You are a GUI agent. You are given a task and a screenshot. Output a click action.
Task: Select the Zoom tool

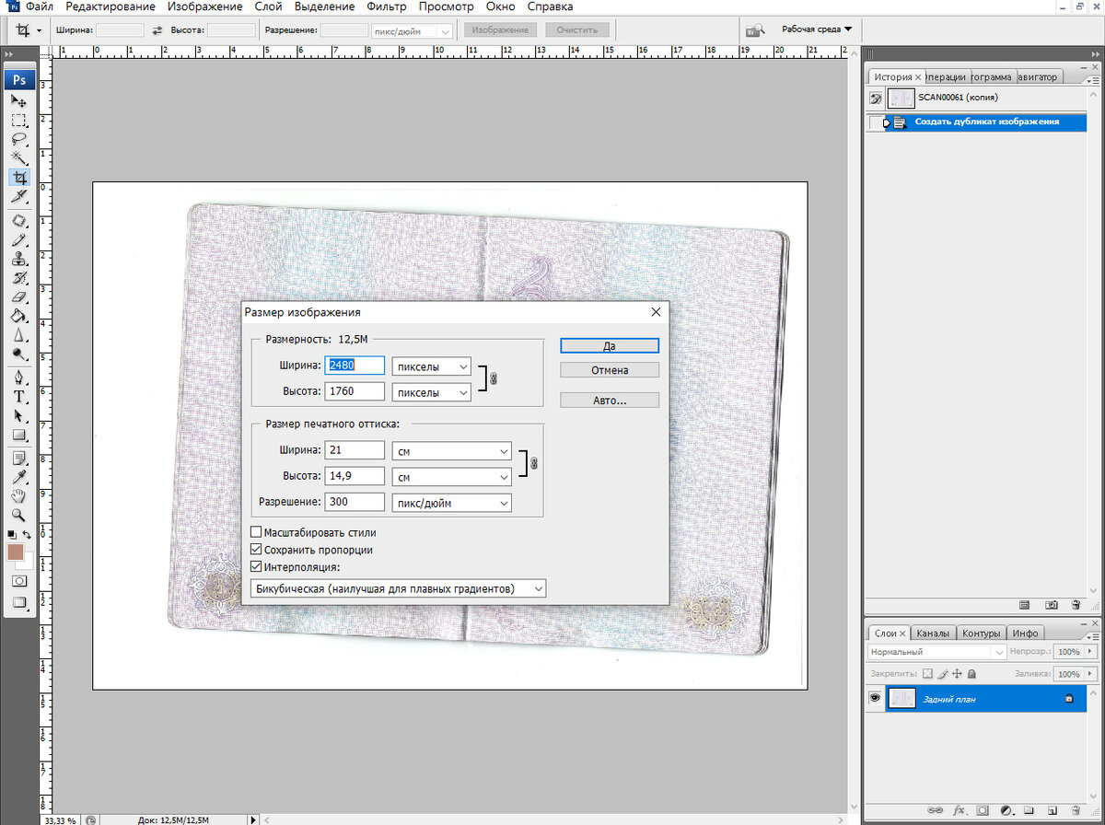[x=18, y=515]
